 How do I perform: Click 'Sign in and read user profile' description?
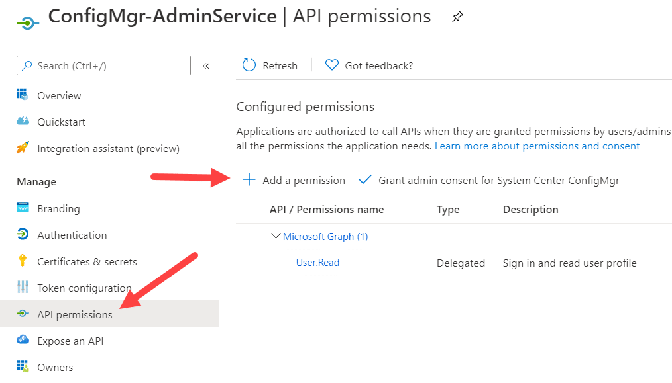click(x=569, y=263)
